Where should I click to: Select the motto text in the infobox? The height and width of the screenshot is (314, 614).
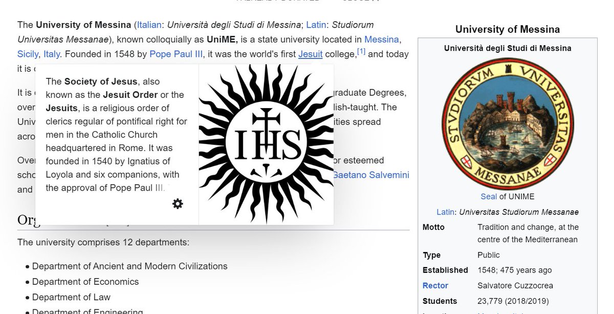click(528, 233)
